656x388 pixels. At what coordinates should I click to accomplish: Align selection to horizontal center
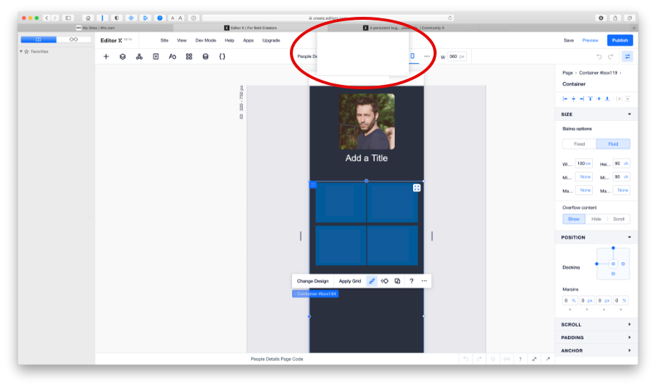[574, 99]
